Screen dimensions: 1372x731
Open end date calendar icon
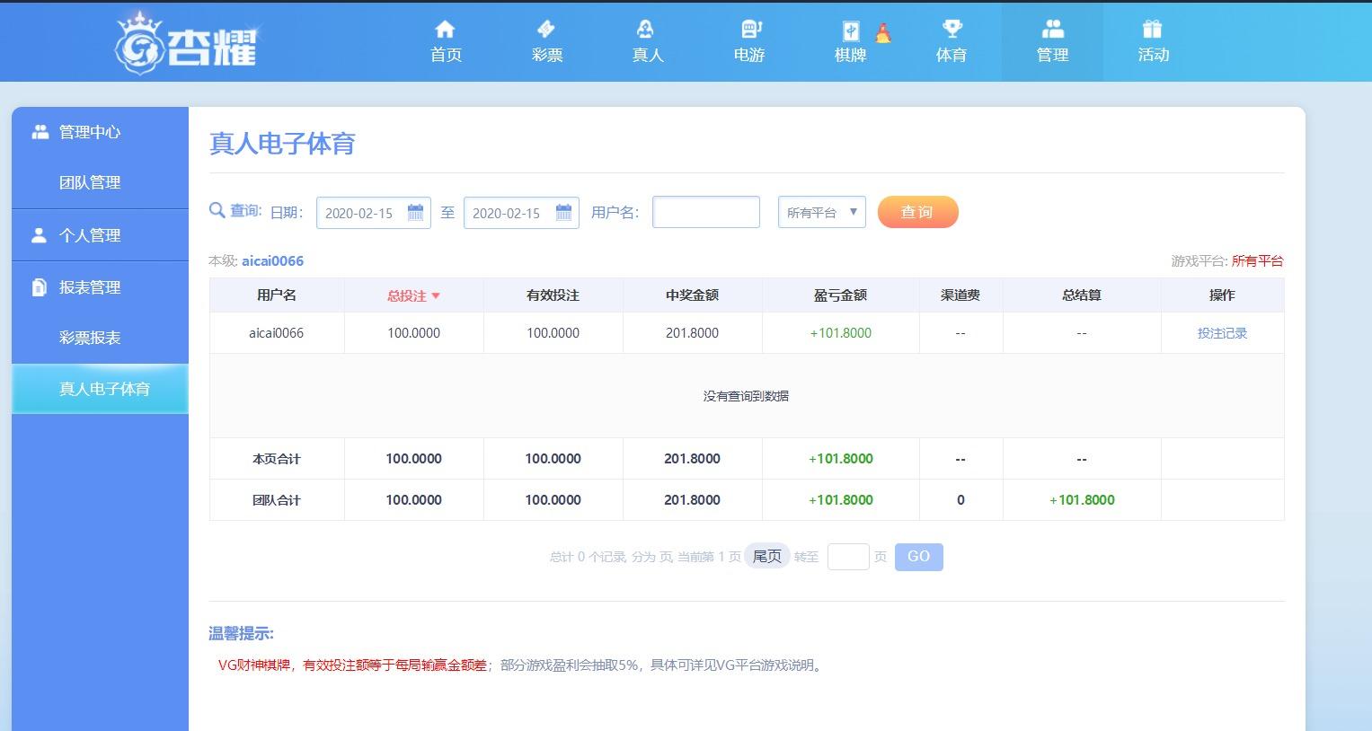pos(563,213)
